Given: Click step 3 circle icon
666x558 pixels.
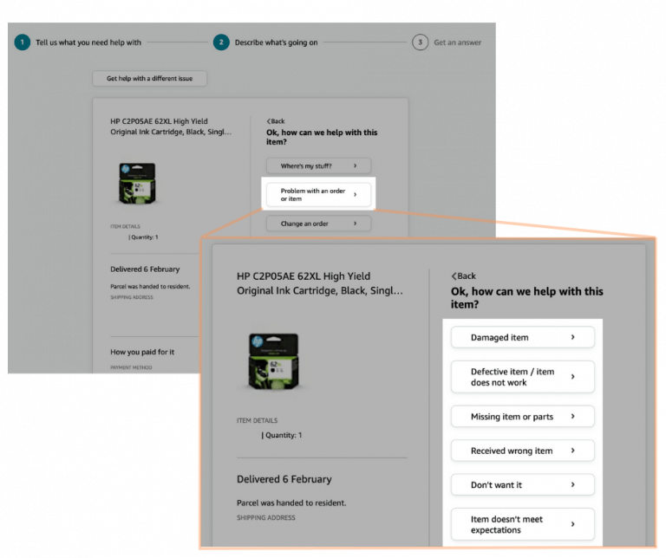Looking at the screenshot, I should [420, 42].
